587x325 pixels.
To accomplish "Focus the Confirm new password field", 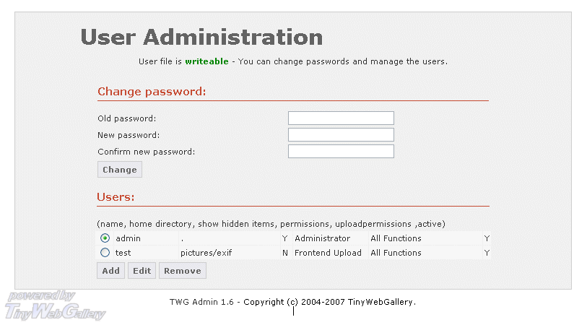I will [341, 151].
